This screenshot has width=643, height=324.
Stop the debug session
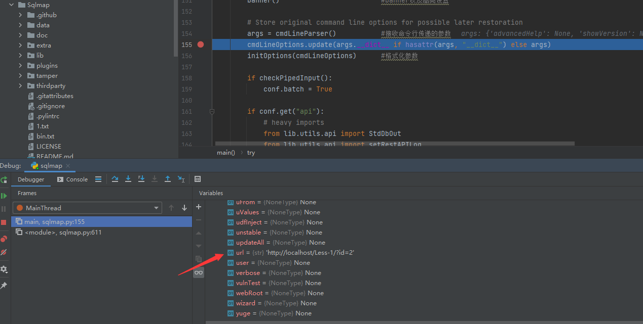pyautogui.click(x=4, y=222)
